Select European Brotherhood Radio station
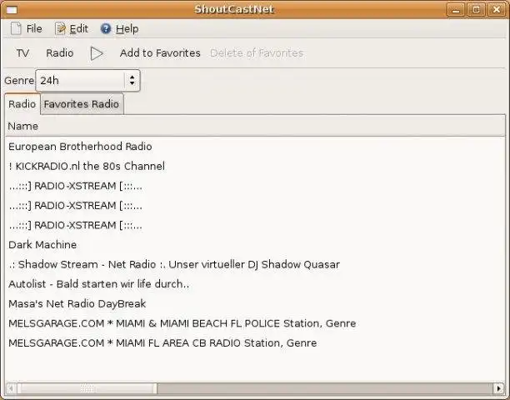 point(255,147)
